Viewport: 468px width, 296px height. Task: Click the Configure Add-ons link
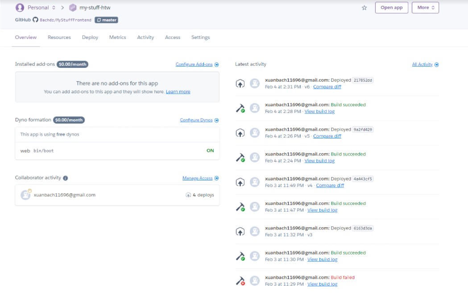pos(194,64)
